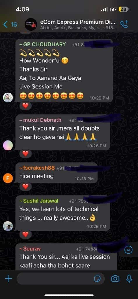138x299 pixels.
Task: Tap the heart reaction under mukul Debnath's message
Action: coord(25,153)
